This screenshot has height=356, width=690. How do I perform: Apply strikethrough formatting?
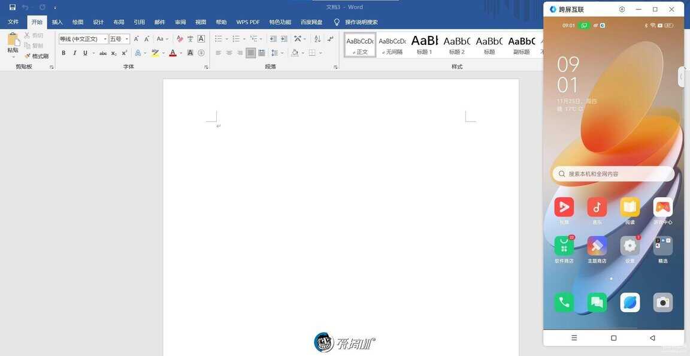point(103,53)
